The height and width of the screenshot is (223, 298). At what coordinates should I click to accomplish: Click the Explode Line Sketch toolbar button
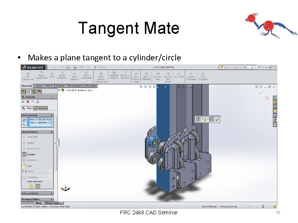[168, 78]
